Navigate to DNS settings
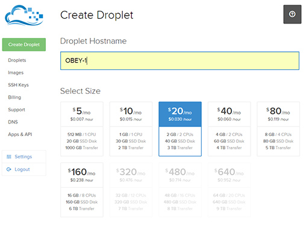The height and width of the screenshot is (233, 306). click(x=13, y=122)
